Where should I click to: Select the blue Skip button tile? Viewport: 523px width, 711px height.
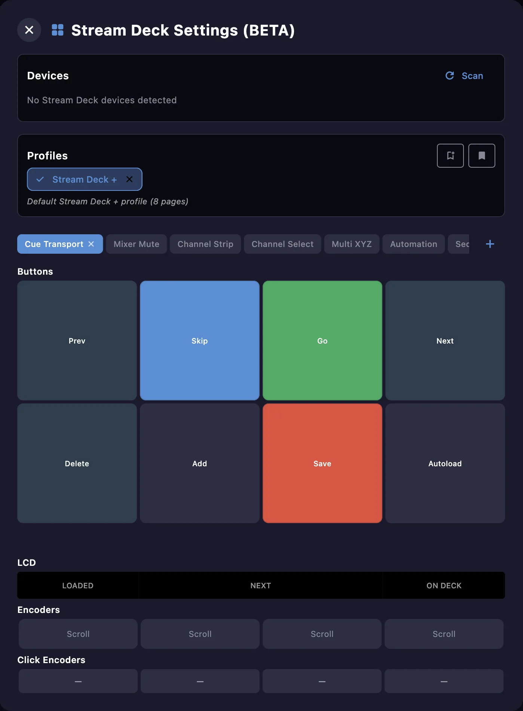(x=200, y=341)
